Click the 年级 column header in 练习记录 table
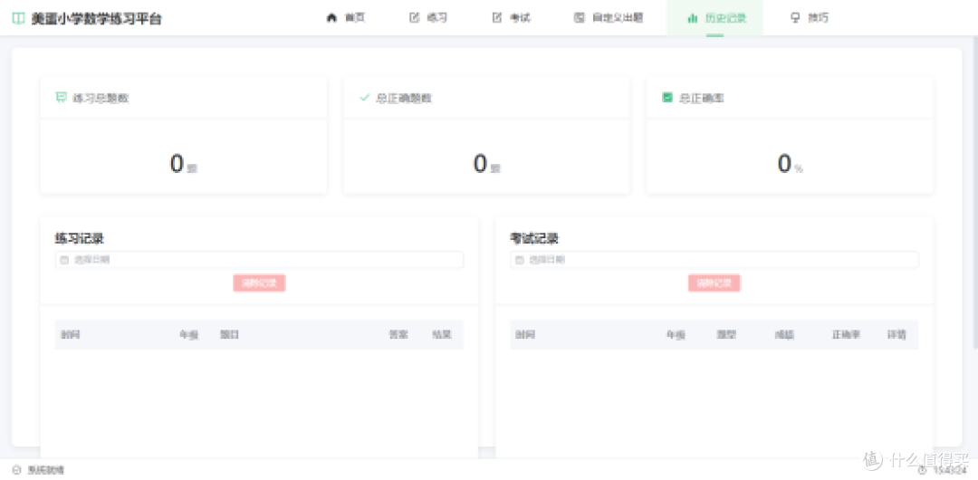Screen dimensions: 978x480 pyautogui.click(x=189, y=335)
